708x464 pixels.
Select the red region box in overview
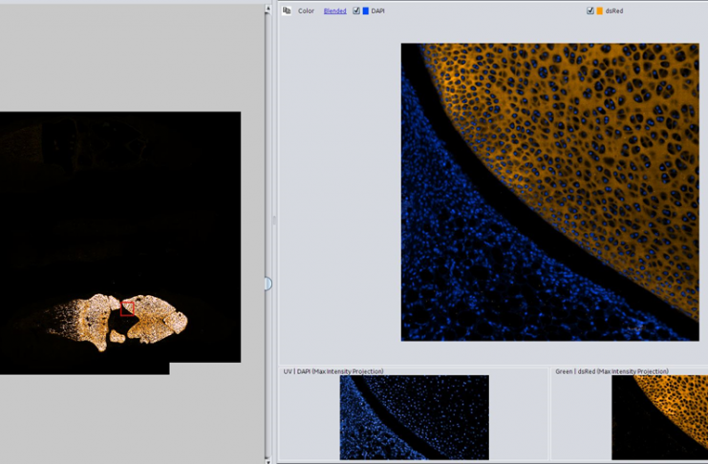click(128, 307)
